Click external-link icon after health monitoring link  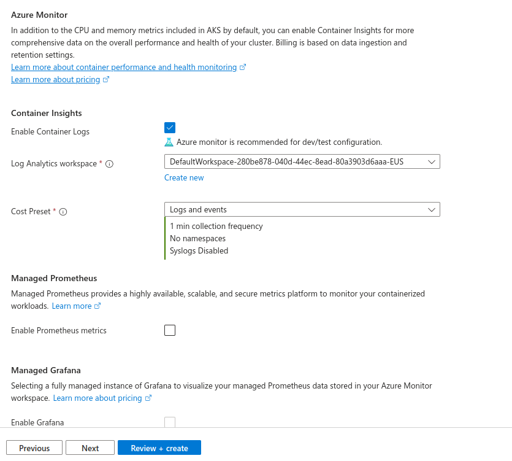click(243, 68)
